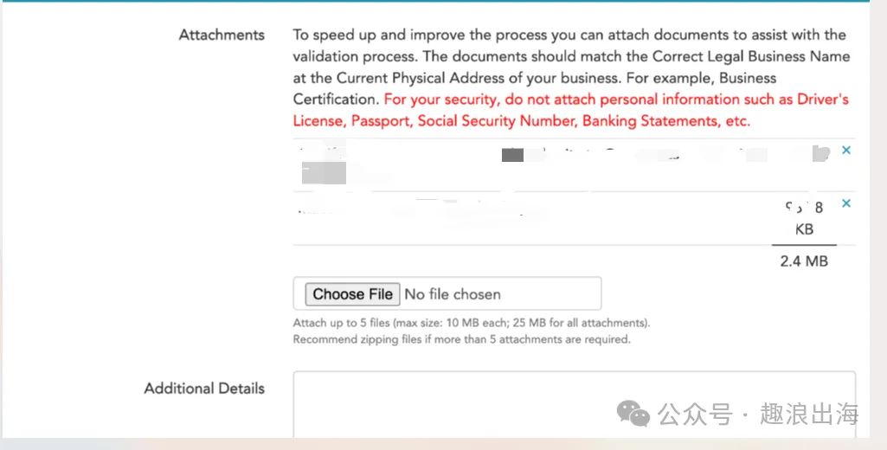Click the 趣浪出海 watermark text
The height and width of the screenshot is (450, 887).
[x=809, y=414]
